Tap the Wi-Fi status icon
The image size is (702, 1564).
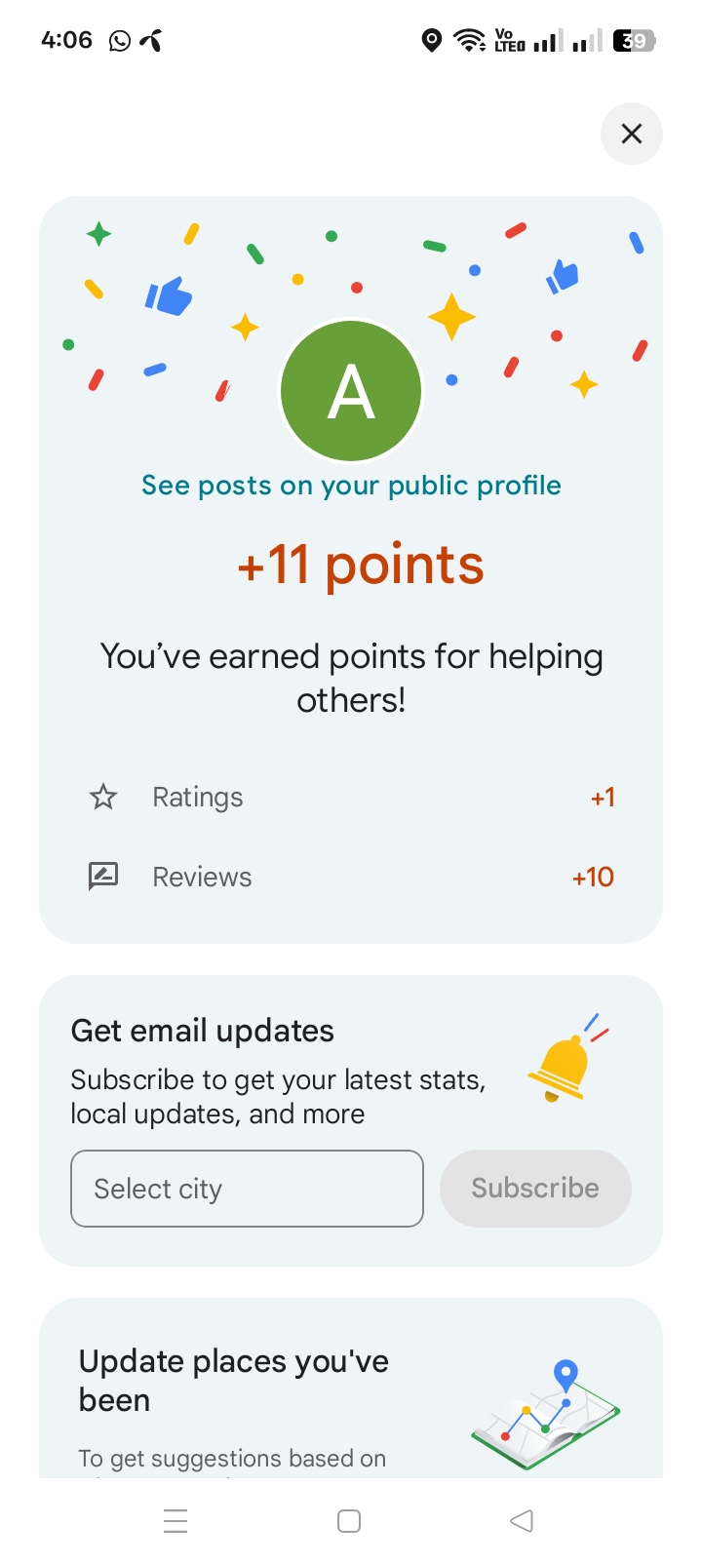coord(469,40)
